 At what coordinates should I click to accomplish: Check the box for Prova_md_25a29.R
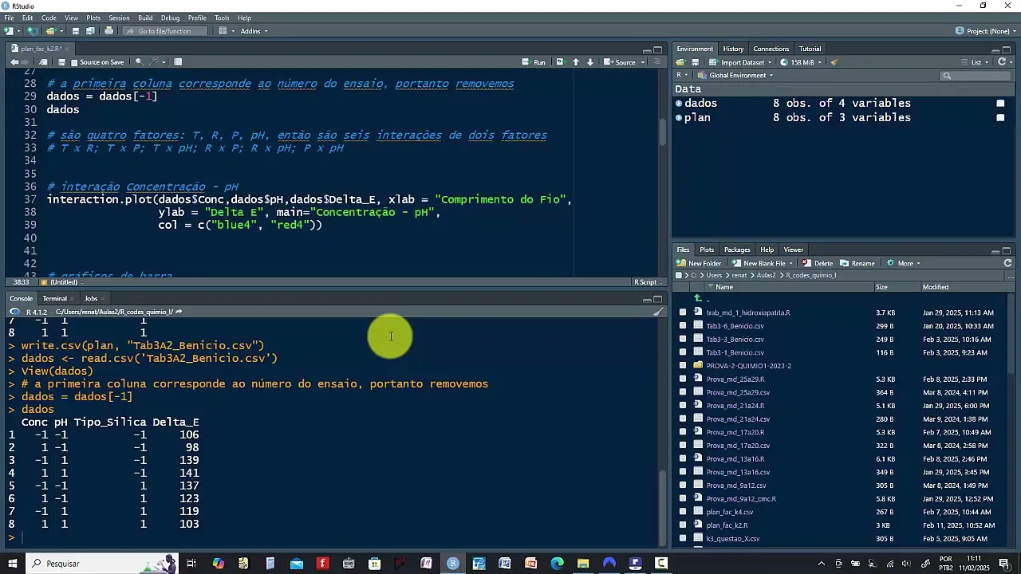pos(683,379)
